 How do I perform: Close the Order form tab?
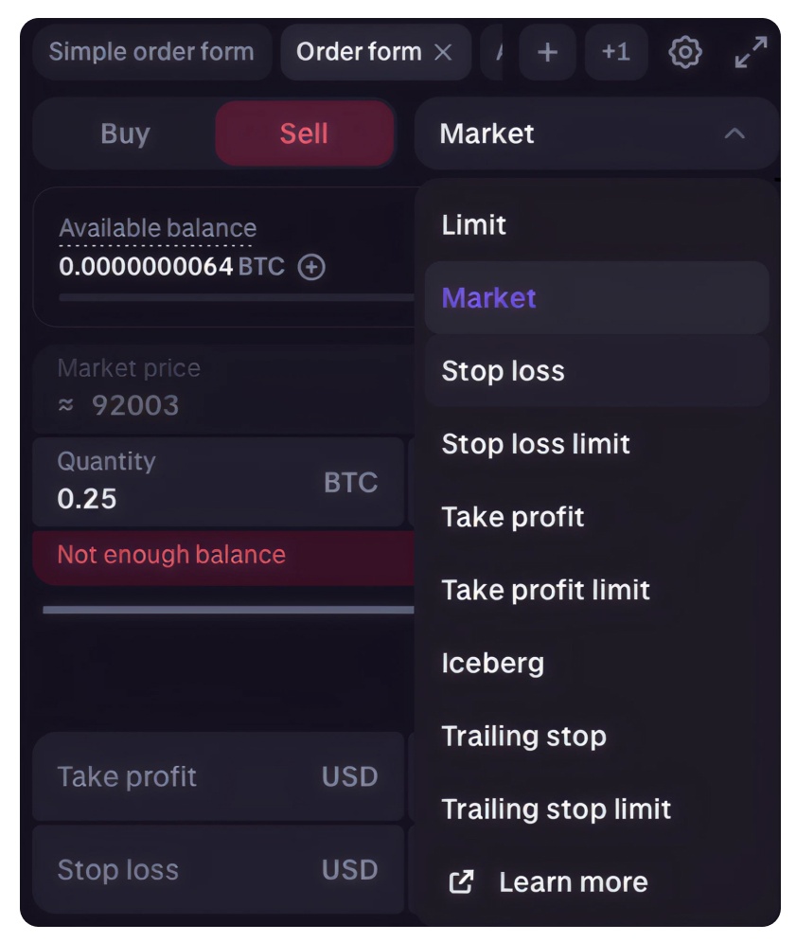[443, 52]
